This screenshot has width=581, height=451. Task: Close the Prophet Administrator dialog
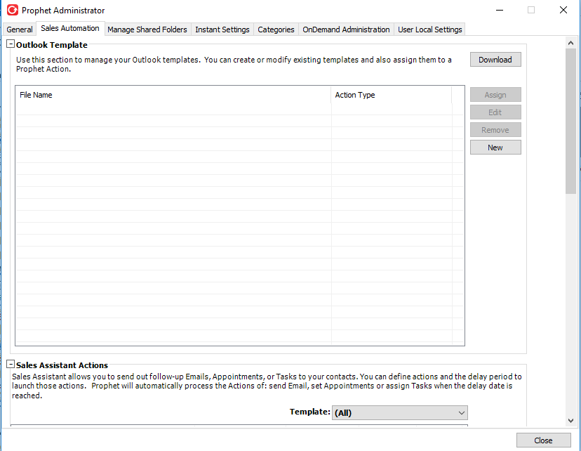(543, 440)
